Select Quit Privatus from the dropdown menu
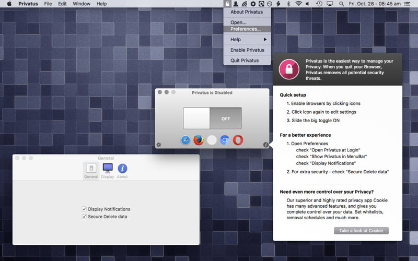Image resolution: width=418 pixels, height=261 pixels. coord(245,61)
